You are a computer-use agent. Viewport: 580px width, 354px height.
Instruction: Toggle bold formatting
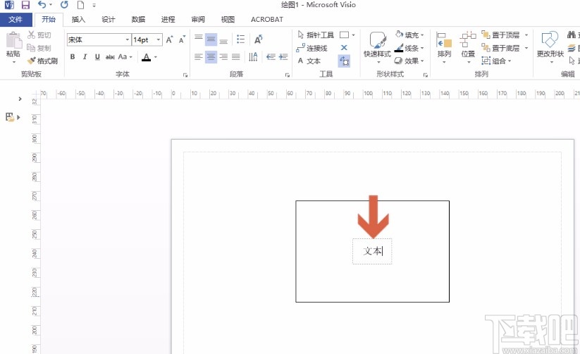click(x=73, y=56)
